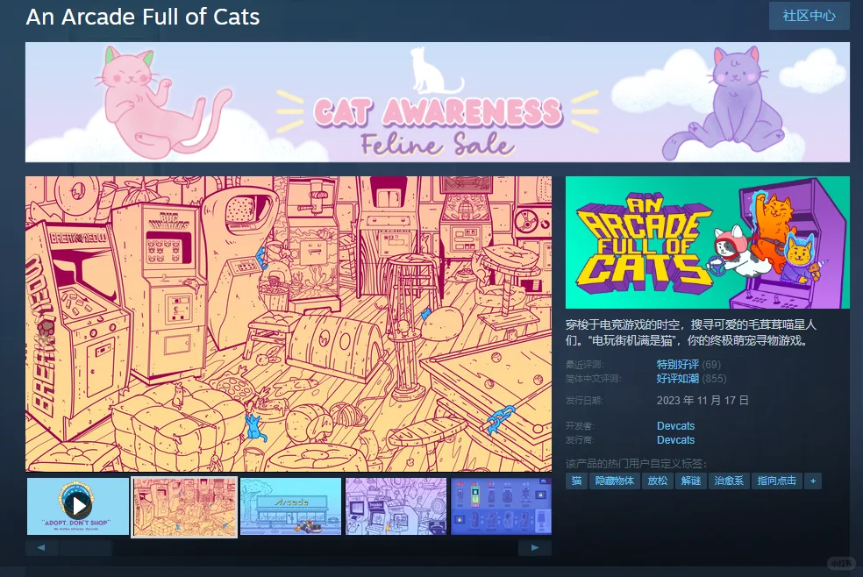Click the Cat Awareness Feline Sale banner
The width and height of the screenshot is (863, 577).
(438, 103)
